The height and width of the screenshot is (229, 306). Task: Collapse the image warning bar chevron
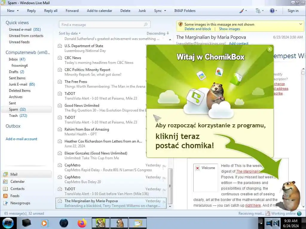(x=301, y=24)
